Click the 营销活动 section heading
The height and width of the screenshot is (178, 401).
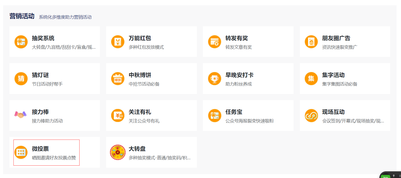coord(22,16)
